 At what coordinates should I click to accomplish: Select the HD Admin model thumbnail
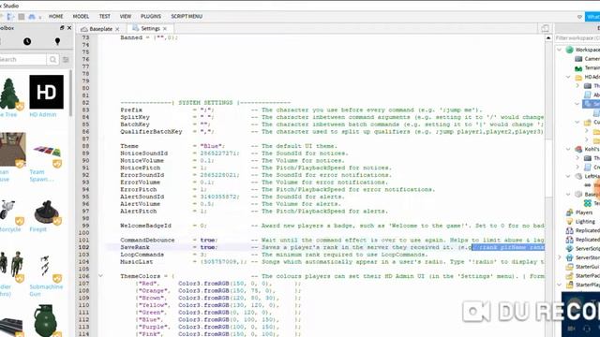46,92
